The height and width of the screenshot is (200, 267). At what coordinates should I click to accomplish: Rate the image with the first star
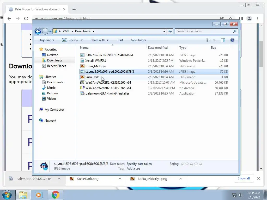[x=183, y=164]
